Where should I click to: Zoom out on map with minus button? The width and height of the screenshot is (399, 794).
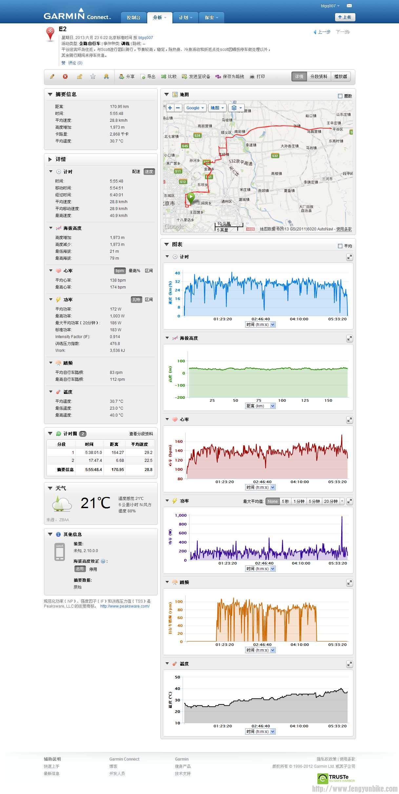[x=178, y=108]
